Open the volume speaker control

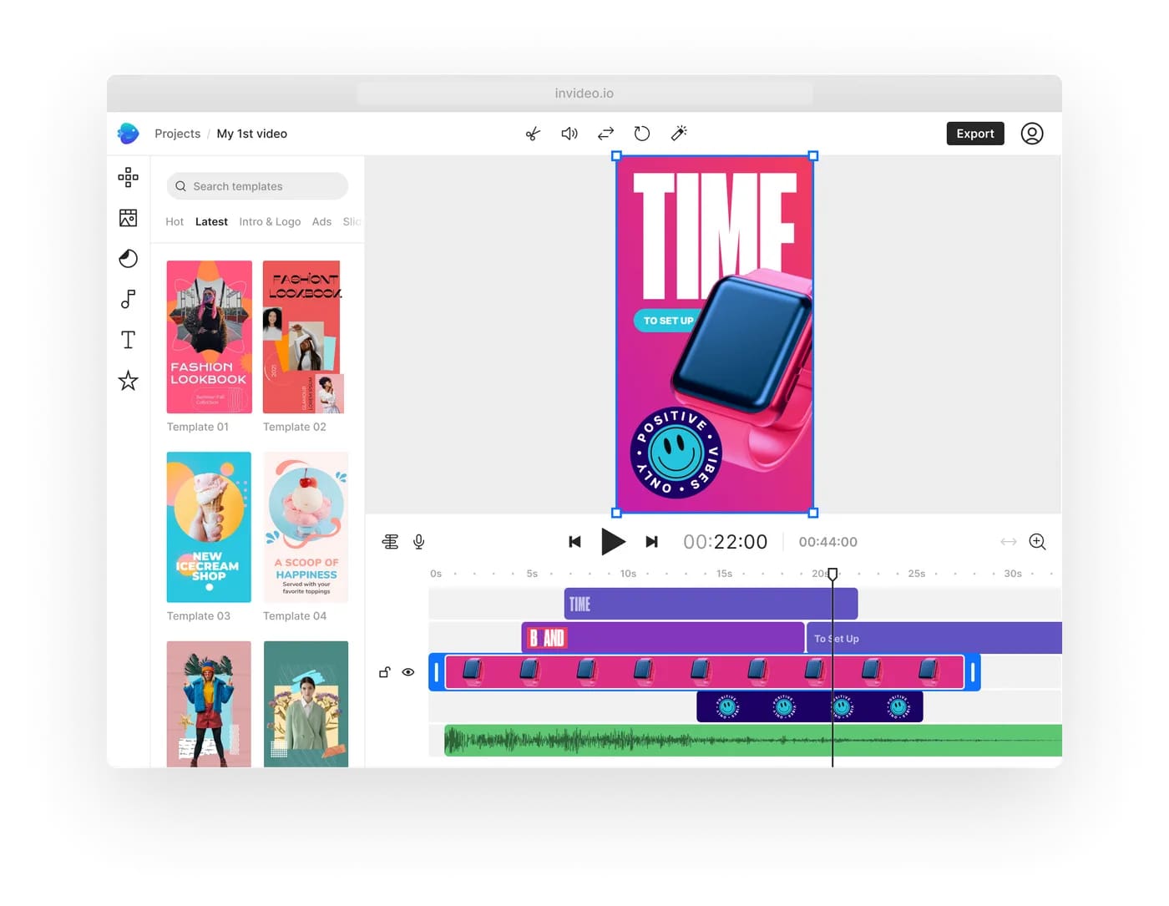point(569,134)
